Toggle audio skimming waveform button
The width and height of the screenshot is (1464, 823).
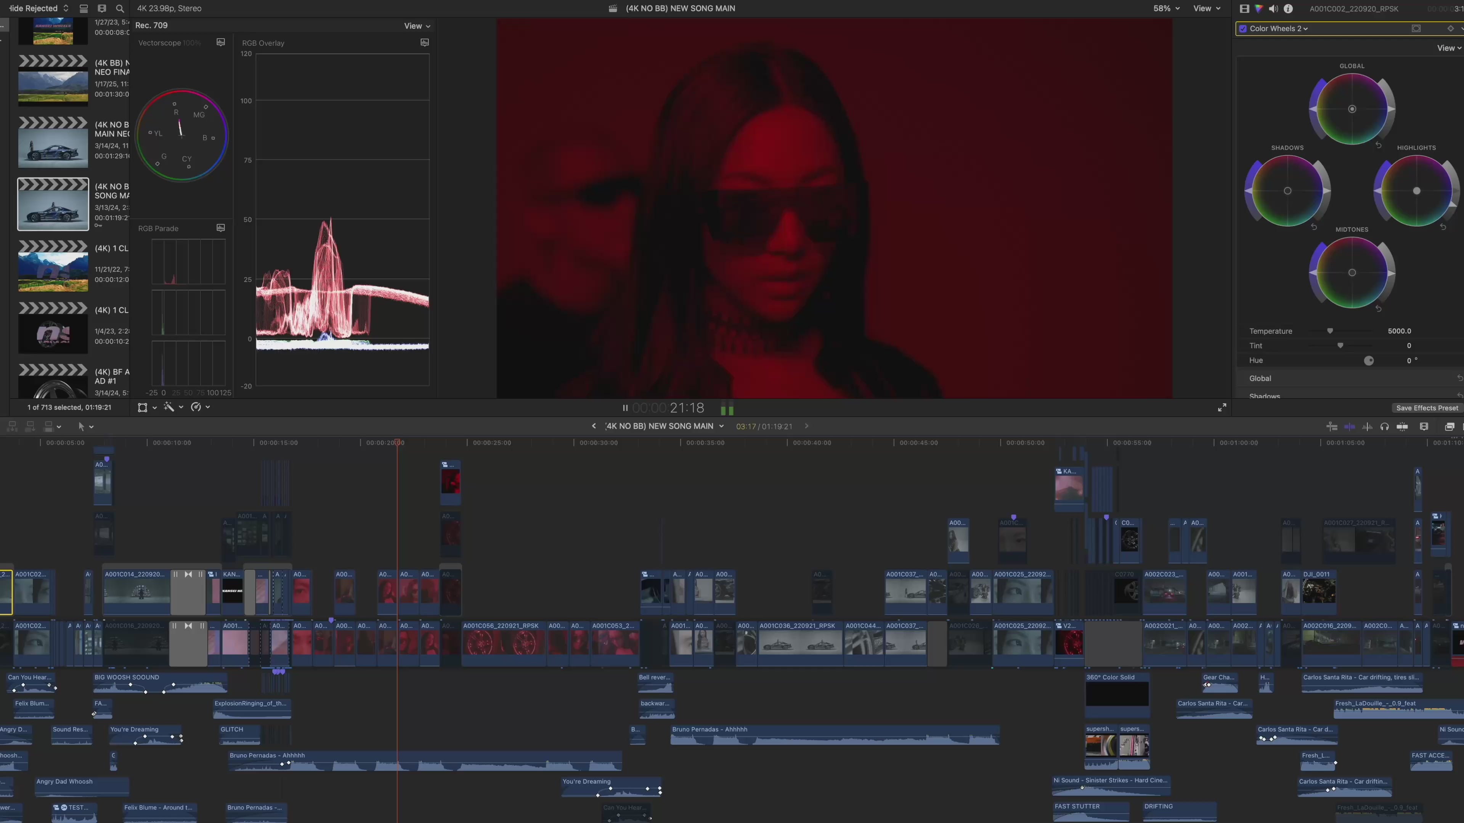pos(1368,427)
